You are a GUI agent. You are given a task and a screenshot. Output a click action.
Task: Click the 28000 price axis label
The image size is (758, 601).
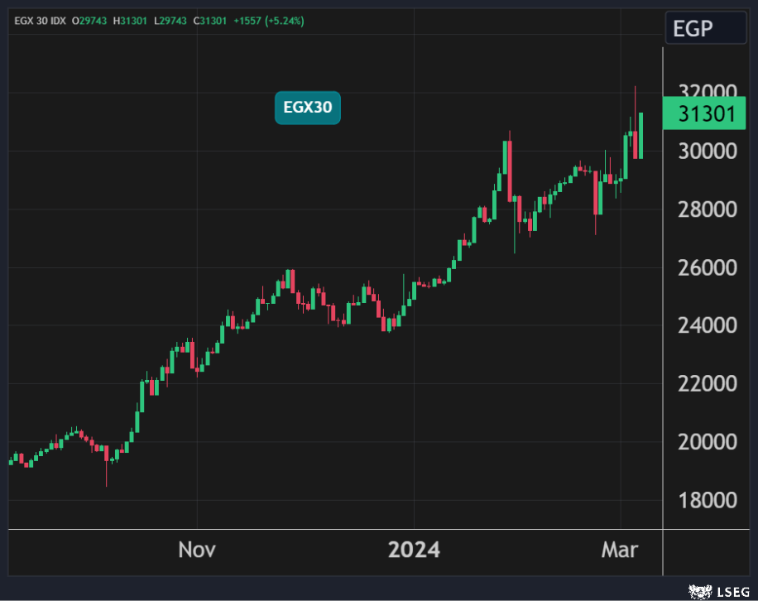(708, 209)
